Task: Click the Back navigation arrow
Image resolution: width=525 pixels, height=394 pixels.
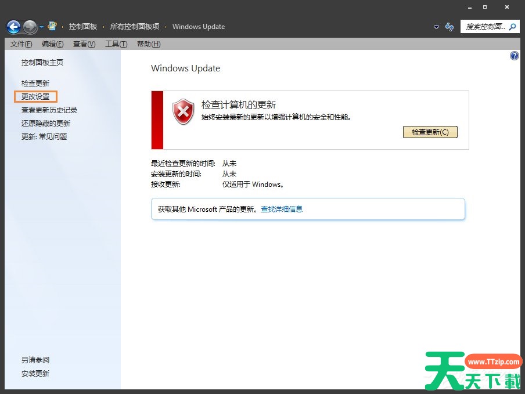Action: [x=13, y=27]
